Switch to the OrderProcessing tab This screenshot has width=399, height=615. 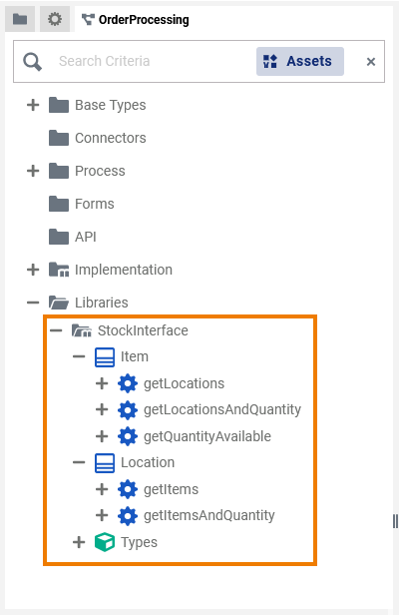(x=136, y=19)
